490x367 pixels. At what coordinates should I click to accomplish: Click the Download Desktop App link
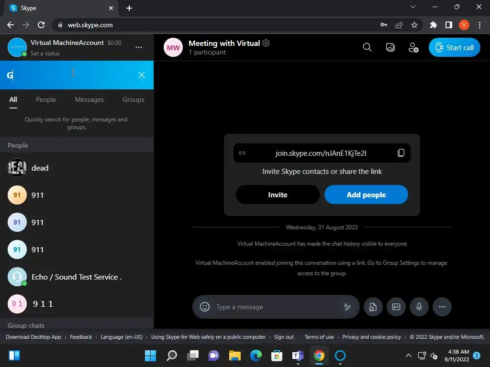(33, 337)
